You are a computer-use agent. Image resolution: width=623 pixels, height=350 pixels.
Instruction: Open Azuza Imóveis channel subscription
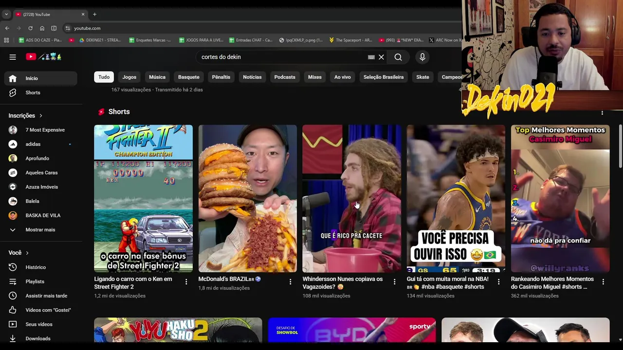tap(41, 187)
